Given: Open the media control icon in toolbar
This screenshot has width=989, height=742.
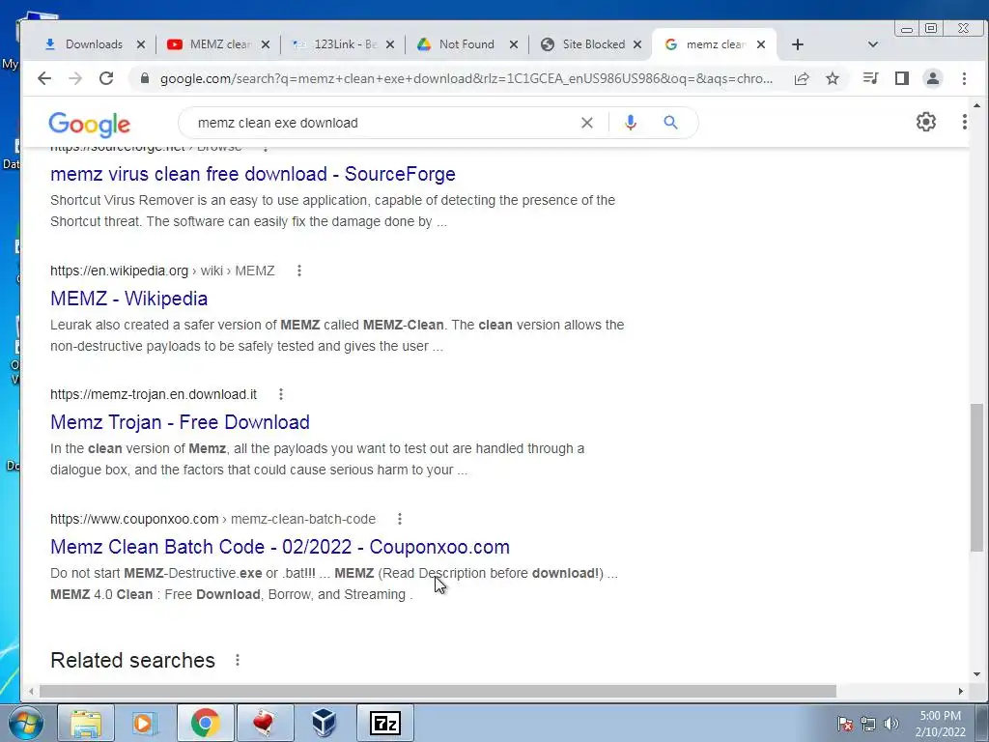Looking at the screenshot, I should [x=870, y=78].
